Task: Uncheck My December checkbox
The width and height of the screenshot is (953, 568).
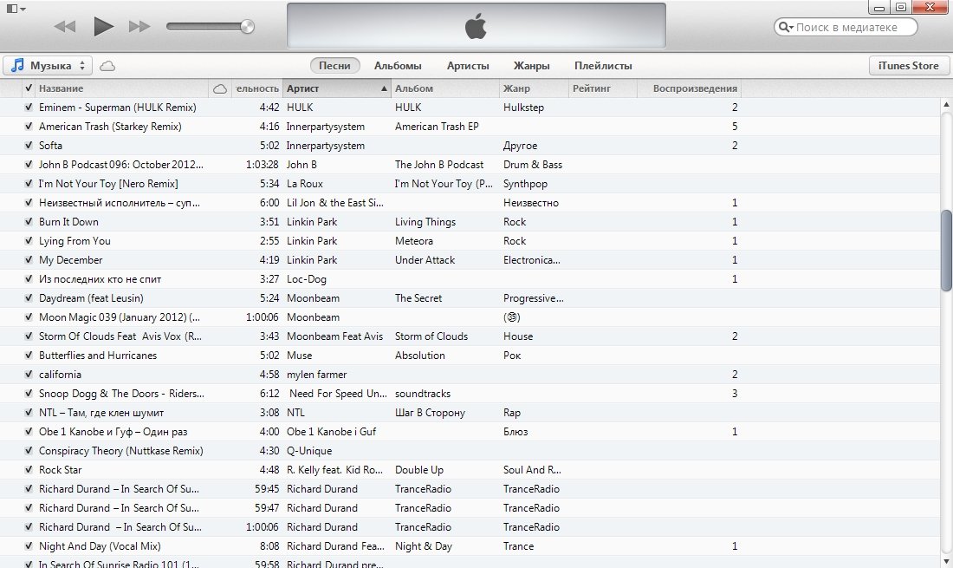Action: pos(28,259)
